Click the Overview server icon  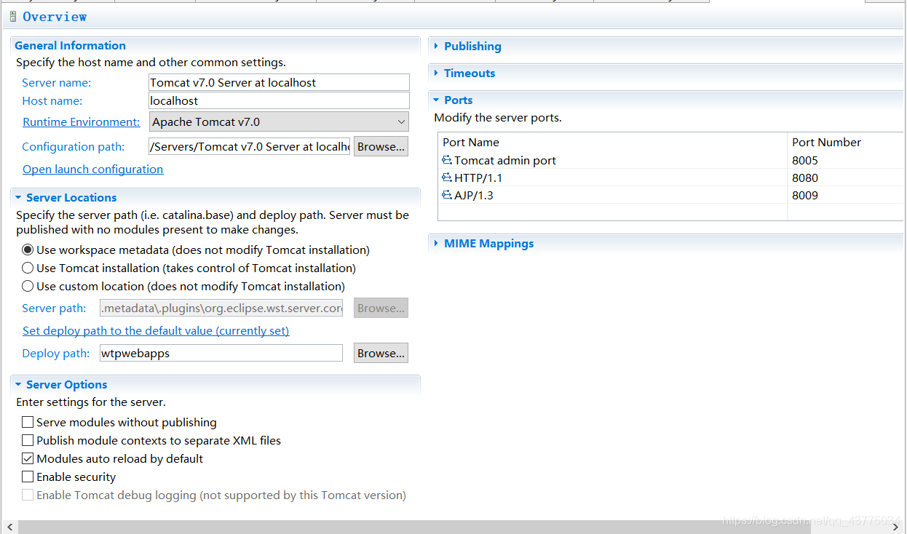13,16
